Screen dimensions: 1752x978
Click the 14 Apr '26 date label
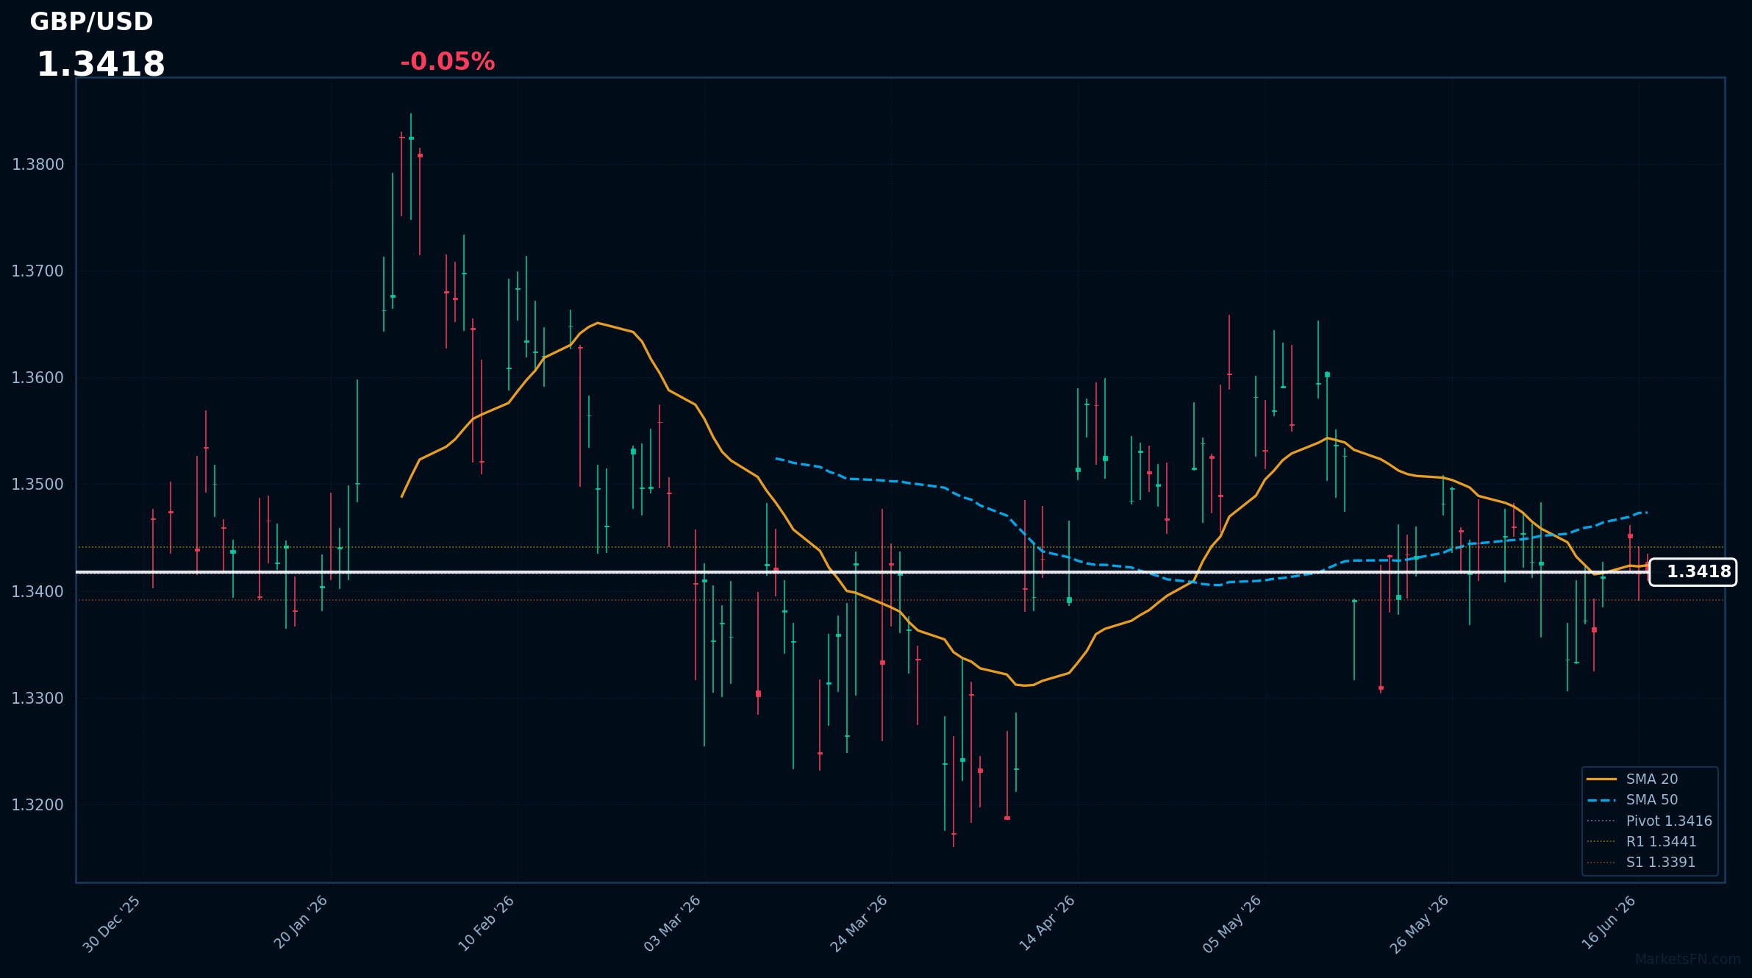1046,923
